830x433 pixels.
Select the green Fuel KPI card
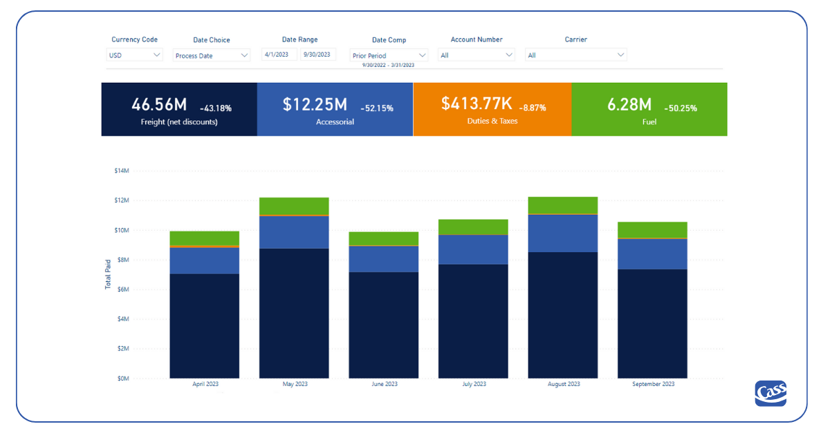(649, 109)
